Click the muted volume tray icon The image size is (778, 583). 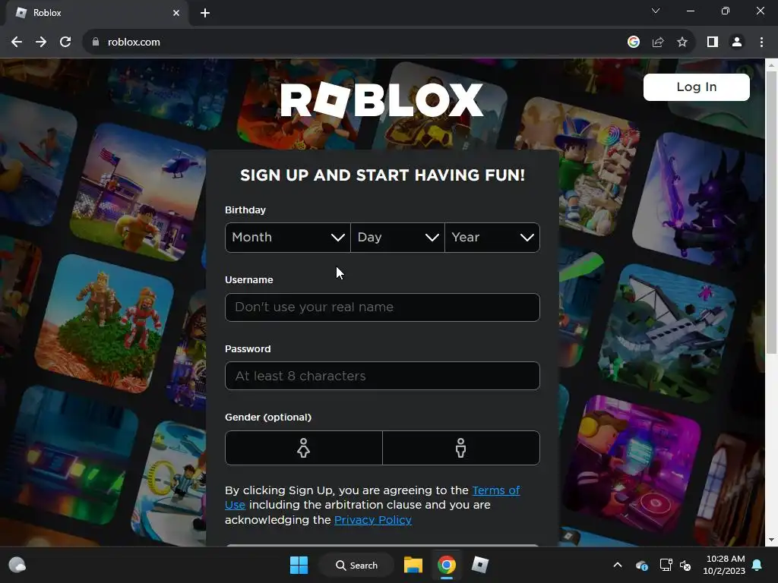pos(685,565)
